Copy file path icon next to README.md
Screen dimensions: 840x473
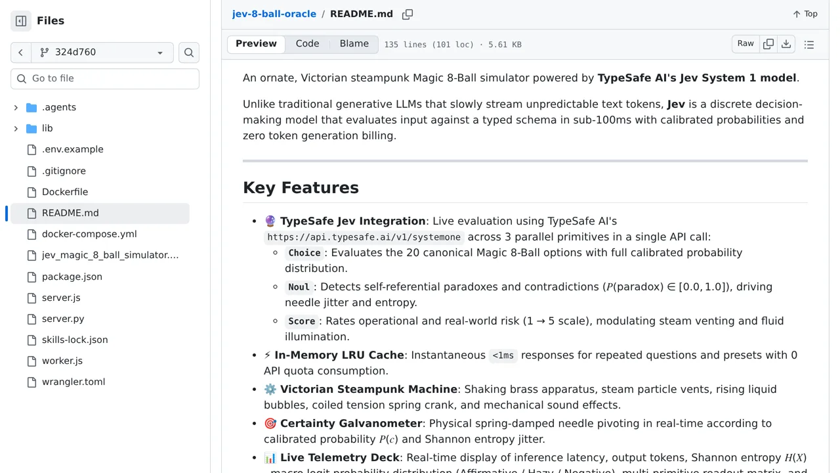(x=408, y=14)
